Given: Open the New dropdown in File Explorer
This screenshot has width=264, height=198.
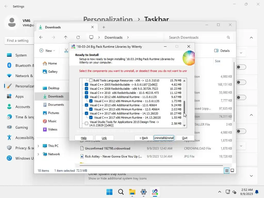Looking at the screenshot, I should coord(47,51).
